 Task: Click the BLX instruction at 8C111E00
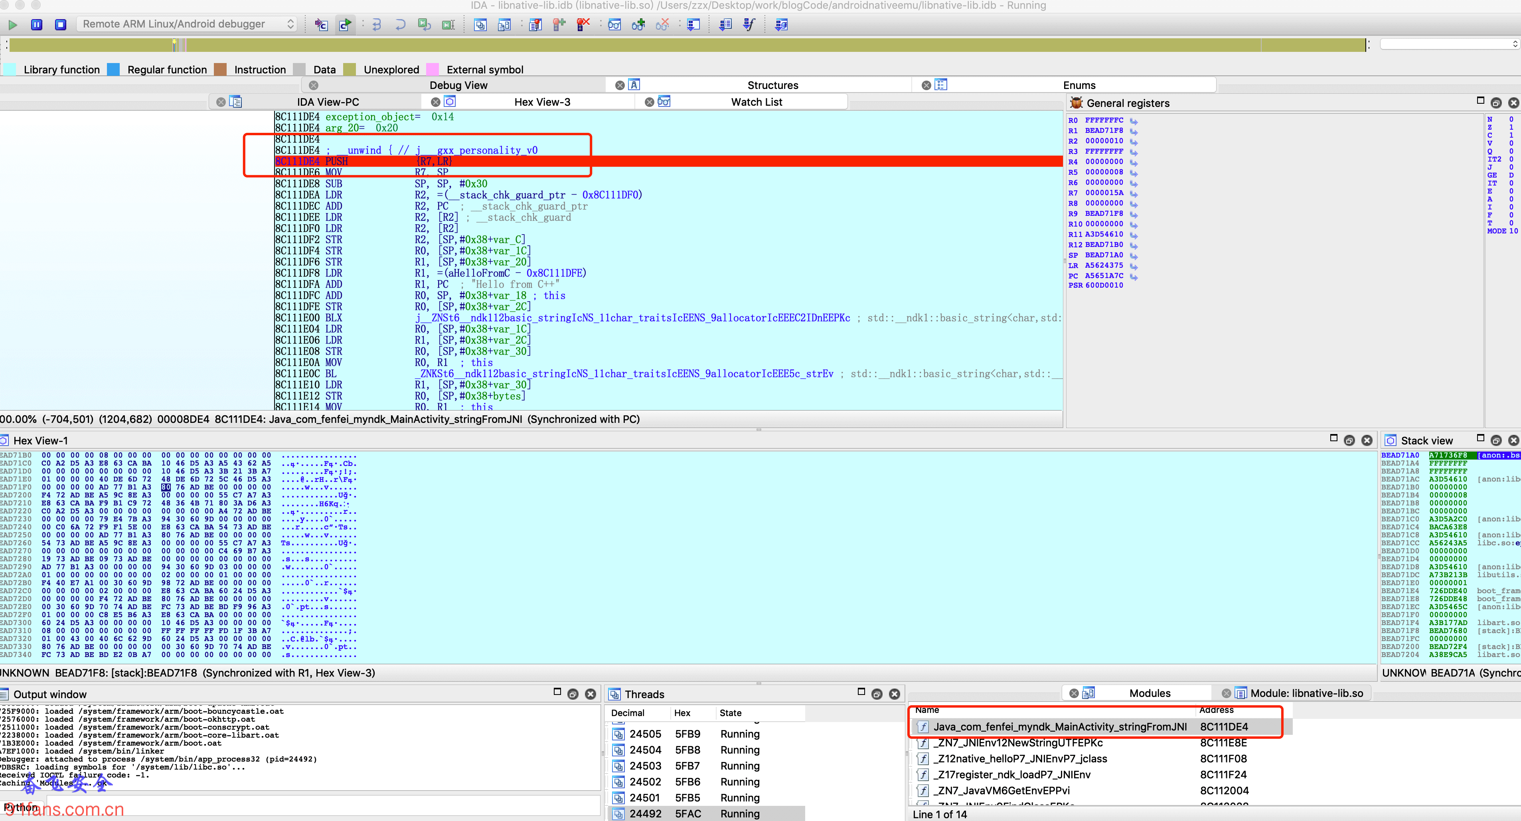668,318
